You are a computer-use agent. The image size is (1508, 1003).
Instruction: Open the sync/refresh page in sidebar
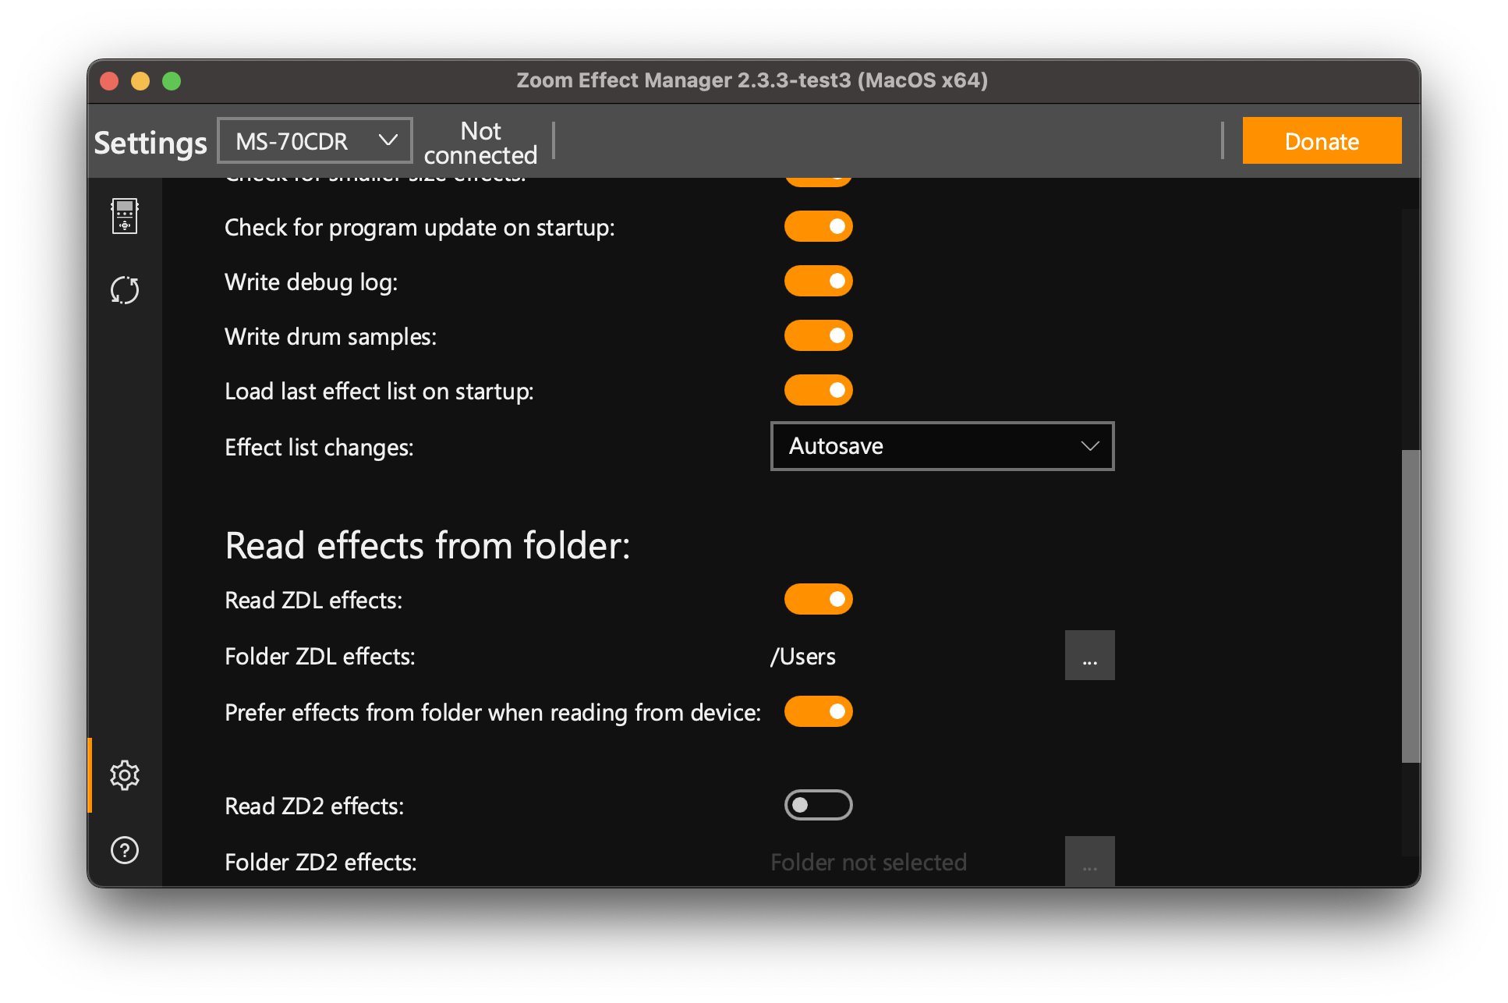pos(125,290)
